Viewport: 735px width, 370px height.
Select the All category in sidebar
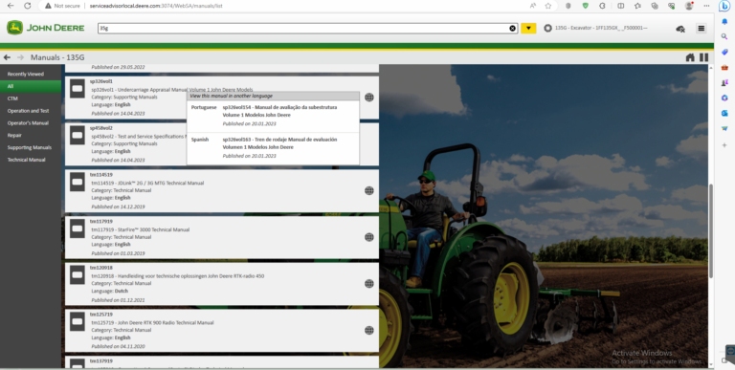pyautogui.click(x=31, y=86)
